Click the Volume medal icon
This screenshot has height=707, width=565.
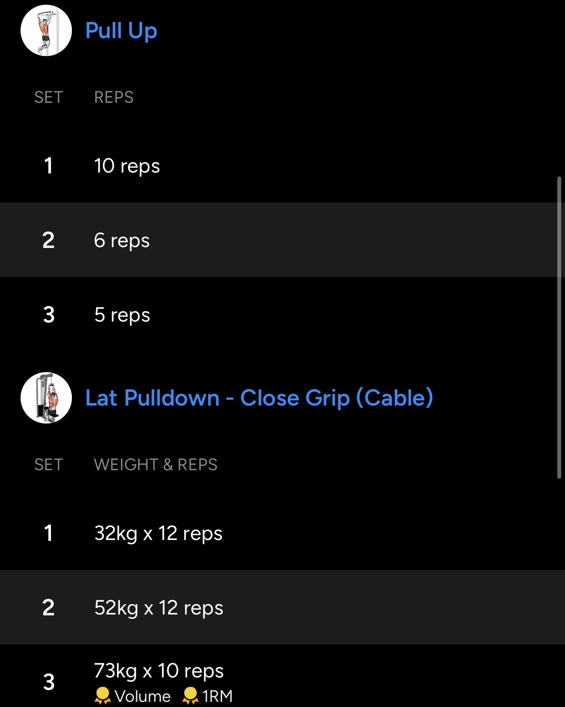(103, 695)
